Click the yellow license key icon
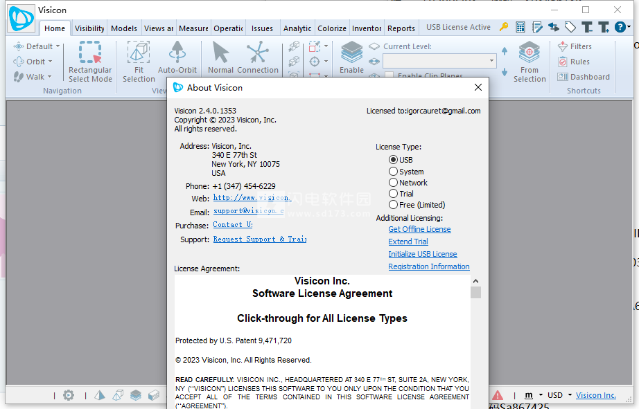Viewport: 639px width, 409px height. coord(504,27)
